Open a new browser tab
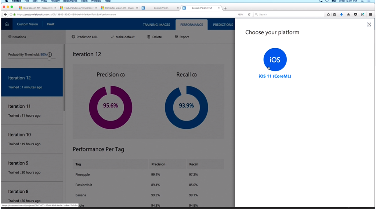The height and width of the screenshot is (210, 376). pyautogui.click(x=225, y=8)
